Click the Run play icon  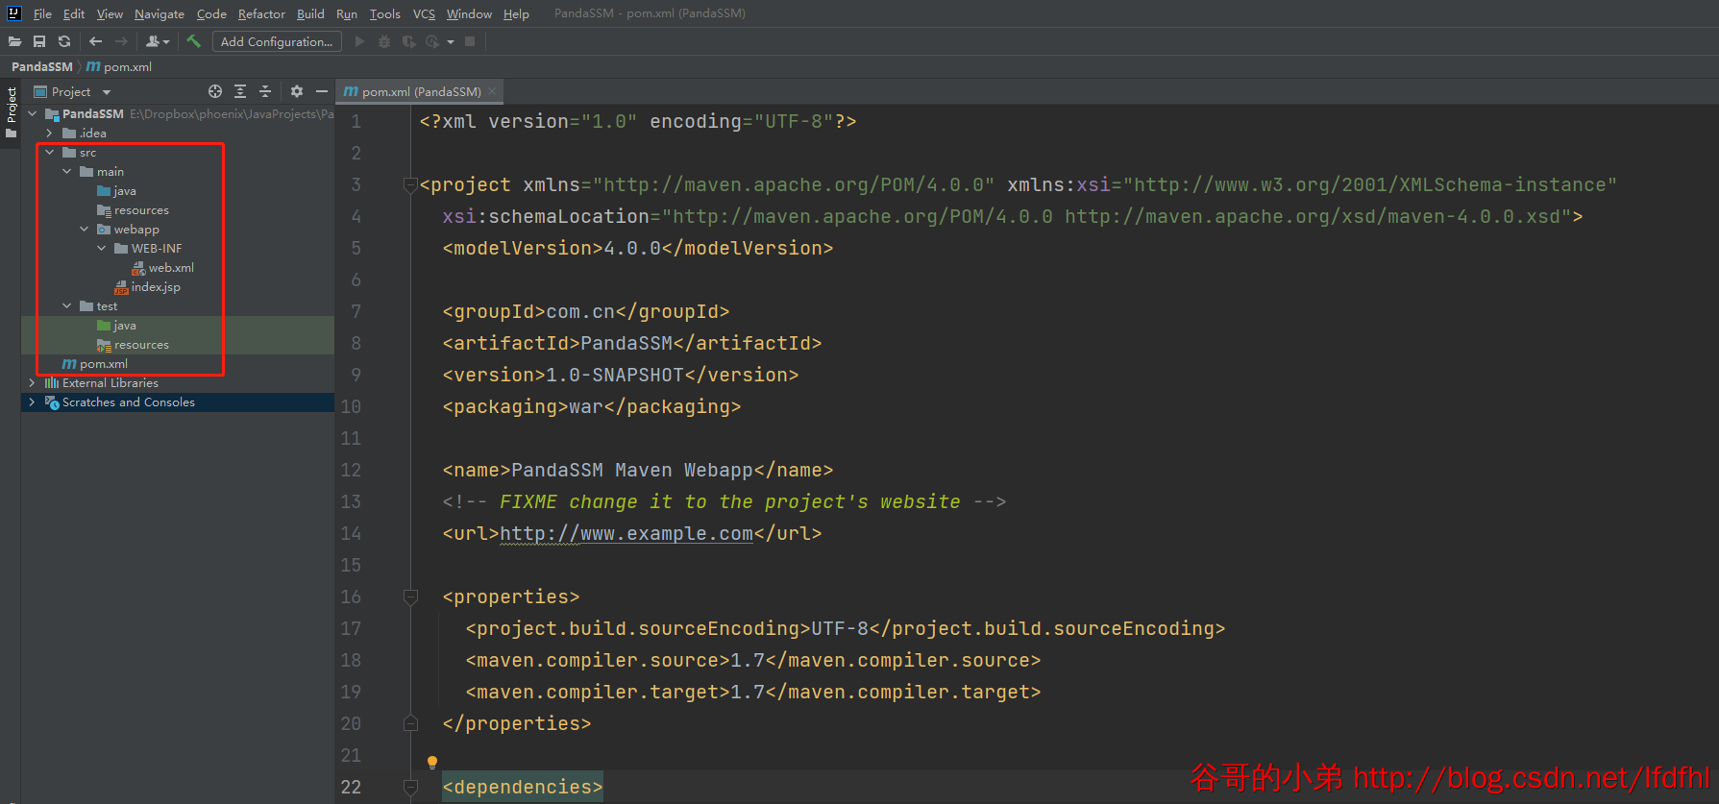(x=359, y=41)
